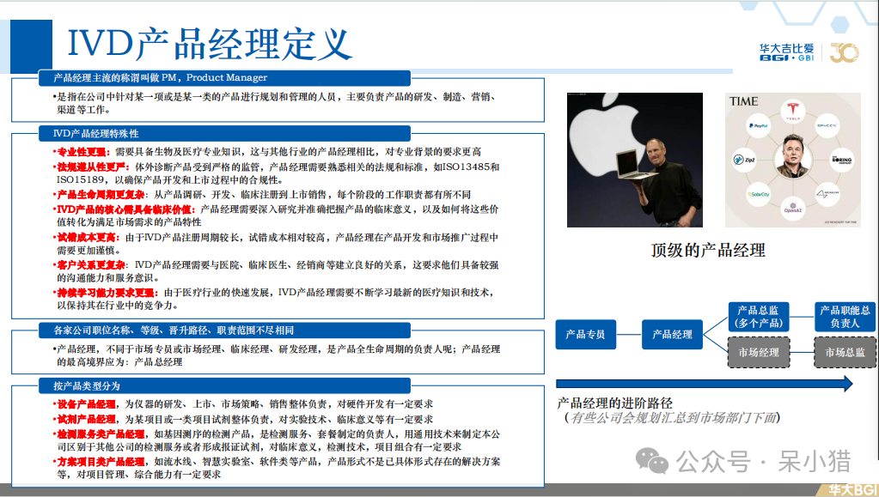
Task: Select the gray 市场总监 dashed box
Action: click(x=845, y=352)
